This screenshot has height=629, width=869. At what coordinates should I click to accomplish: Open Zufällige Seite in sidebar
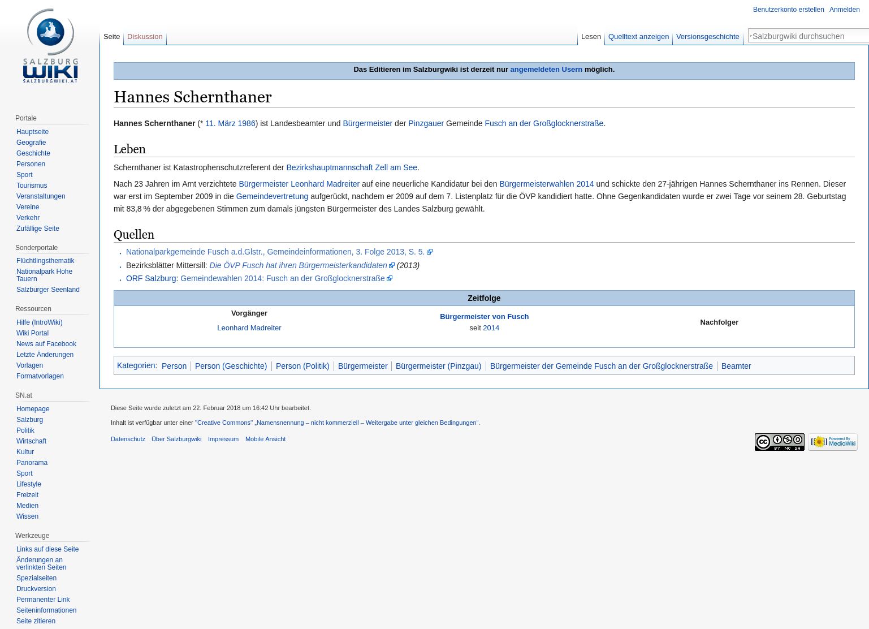(x=37, y=229)
